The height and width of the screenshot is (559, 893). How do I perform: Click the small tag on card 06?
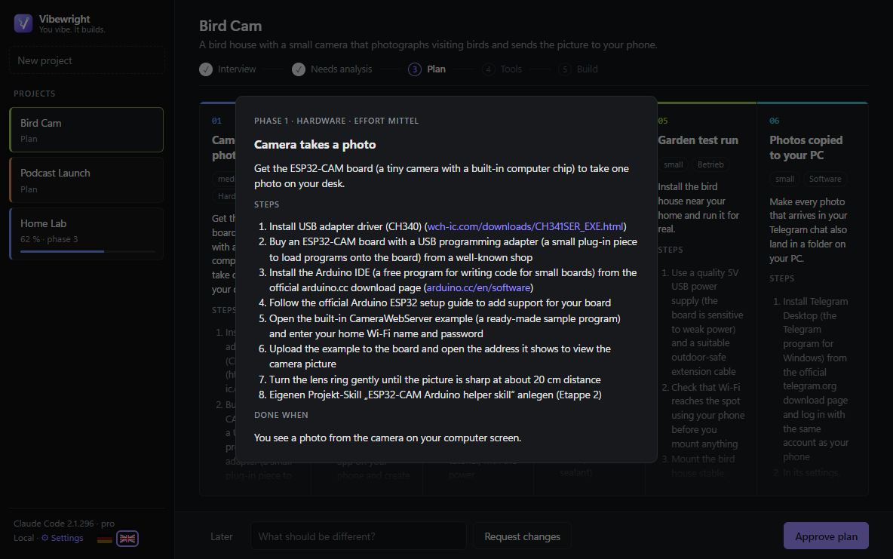coord(785,179)
